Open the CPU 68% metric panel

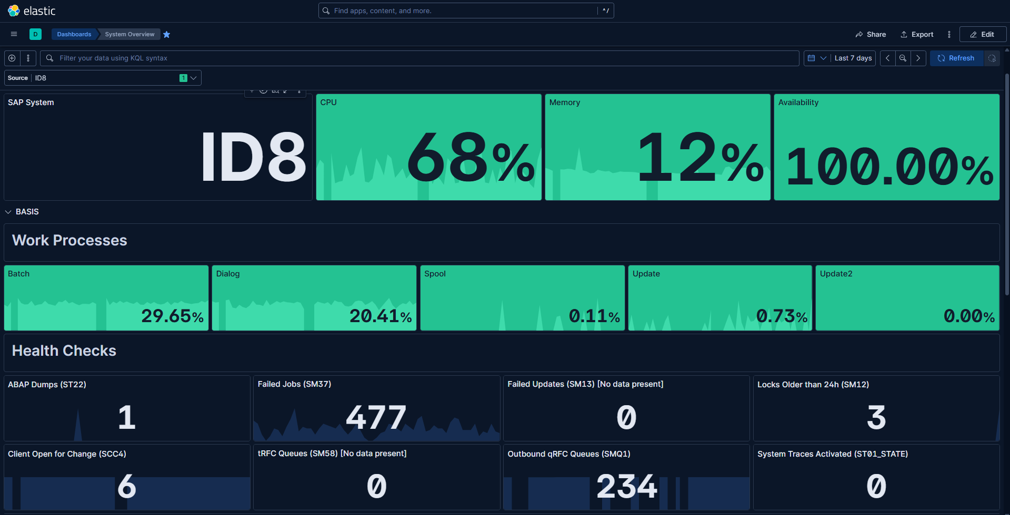click(x=428, y=147)
